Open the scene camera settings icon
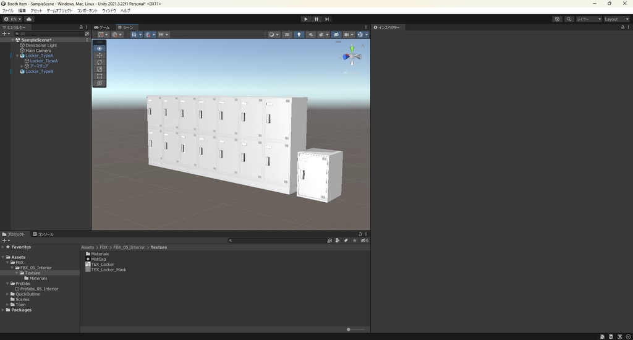This screenshot has width=633, height=340. tap(348, 35)
